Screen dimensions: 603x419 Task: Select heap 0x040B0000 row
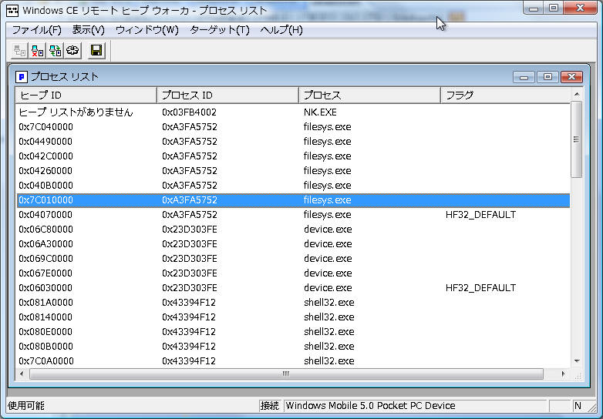(293, 185)
